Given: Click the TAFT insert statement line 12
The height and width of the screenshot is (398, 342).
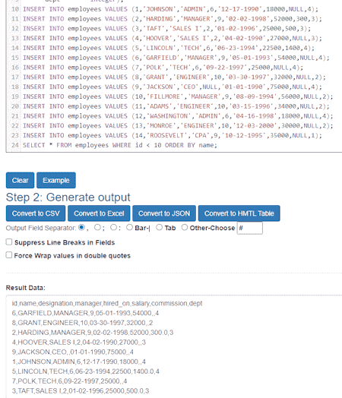Looking at the screenshot, I should click(166, 28).
